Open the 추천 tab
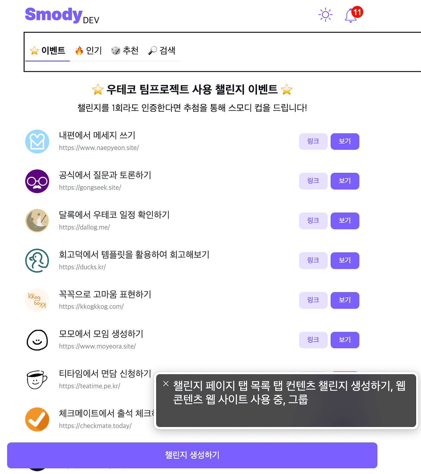This screenshot has height=474, width=421. point(125,50)
